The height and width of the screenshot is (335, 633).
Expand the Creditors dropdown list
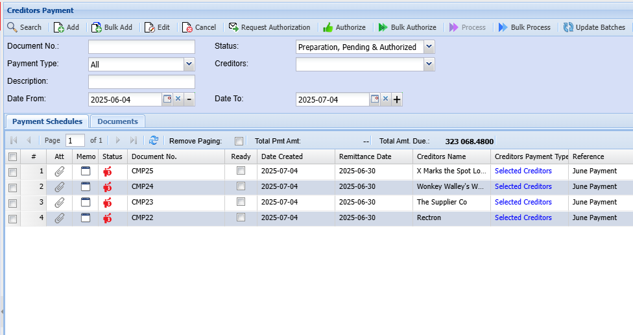click(x=429, y=64)
